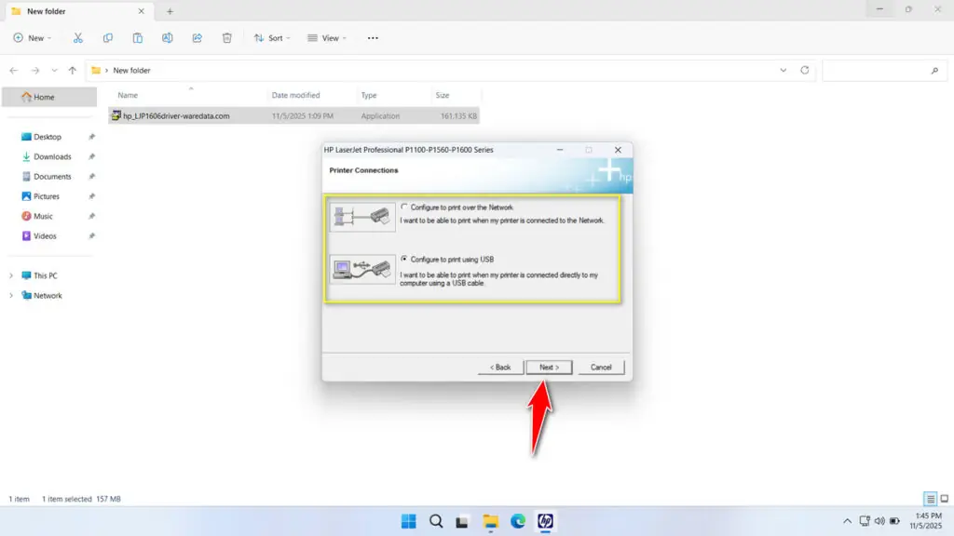
Task: Click the HP installer icon on the taskbar
Action: coord(548,521)
